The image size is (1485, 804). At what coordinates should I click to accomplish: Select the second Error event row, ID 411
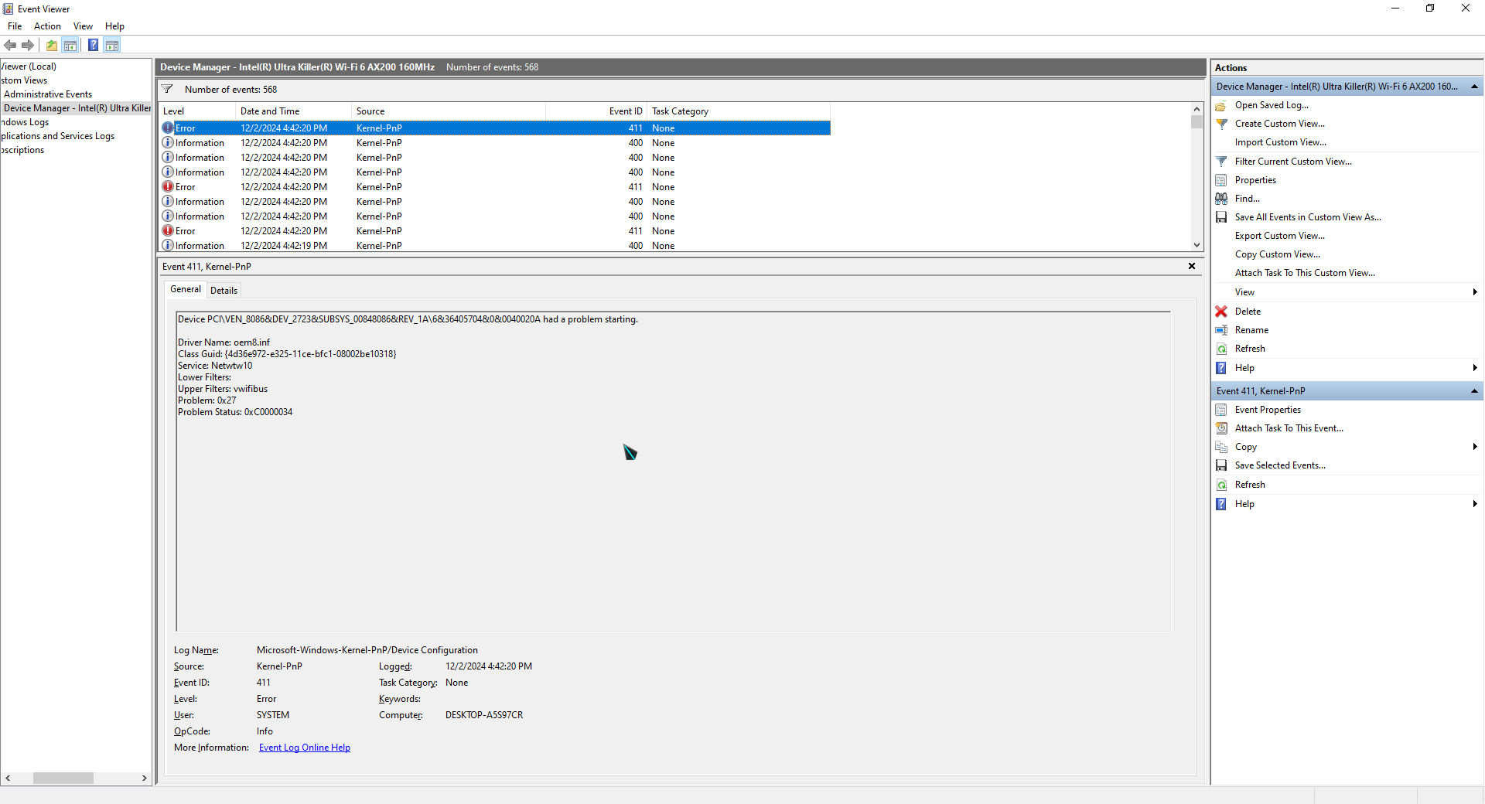tap(495, 187)
